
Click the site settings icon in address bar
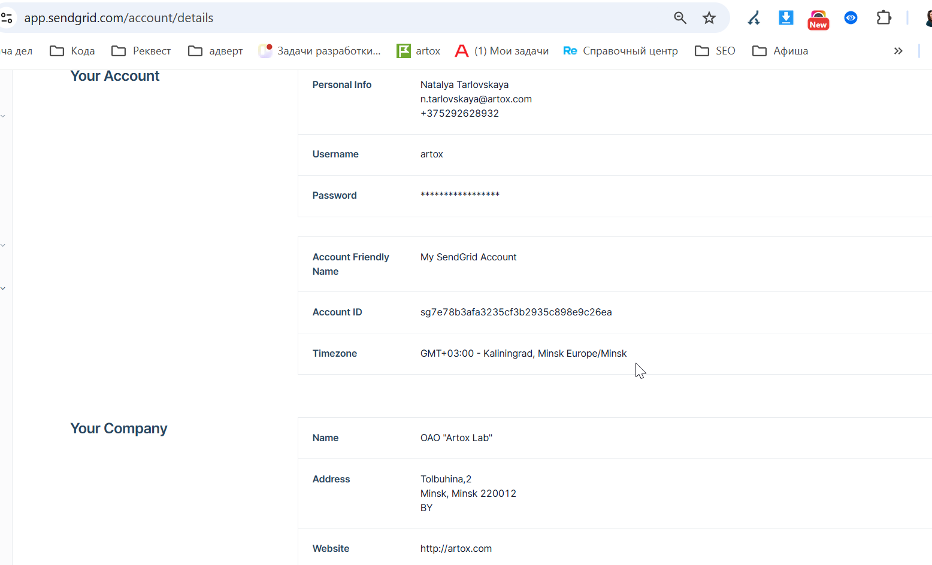[7, 18]
